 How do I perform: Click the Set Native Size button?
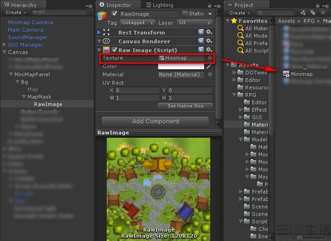click(185, 106)
